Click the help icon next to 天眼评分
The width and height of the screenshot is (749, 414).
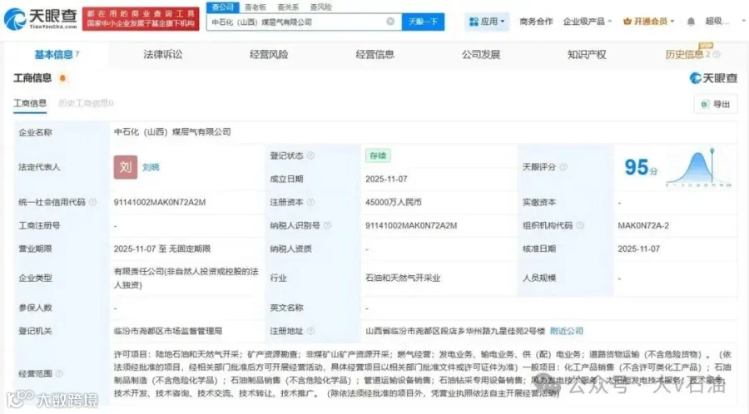point(563,167)
